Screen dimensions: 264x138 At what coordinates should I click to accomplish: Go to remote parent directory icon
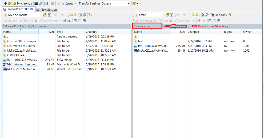[x=193, y=15]
